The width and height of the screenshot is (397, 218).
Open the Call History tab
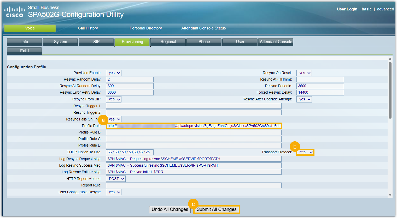pos(88,28)
